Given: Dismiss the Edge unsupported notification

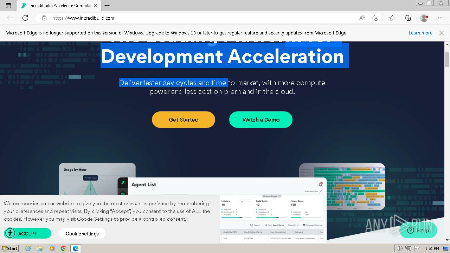Looking at the screenshot, I should [x=442, y=33].
